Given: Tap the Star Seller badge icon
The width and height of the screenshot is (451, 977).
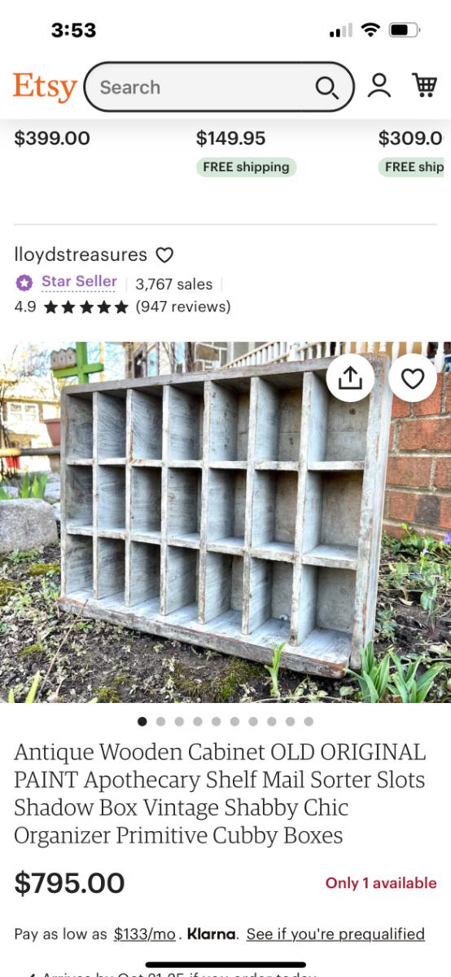Looking at the screenshot, I should tap(24, 283).
